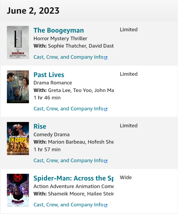
Task: Open Cast, Crew, and Company Info for Spider-Man
Action: (68, 205)
